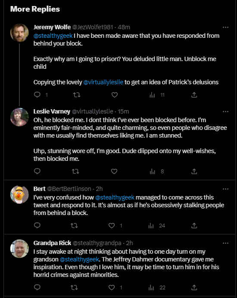237x298 pixels.
Task: Open more options on Jeremy Wolfe's tweet
Action: [x=225, y=28]
